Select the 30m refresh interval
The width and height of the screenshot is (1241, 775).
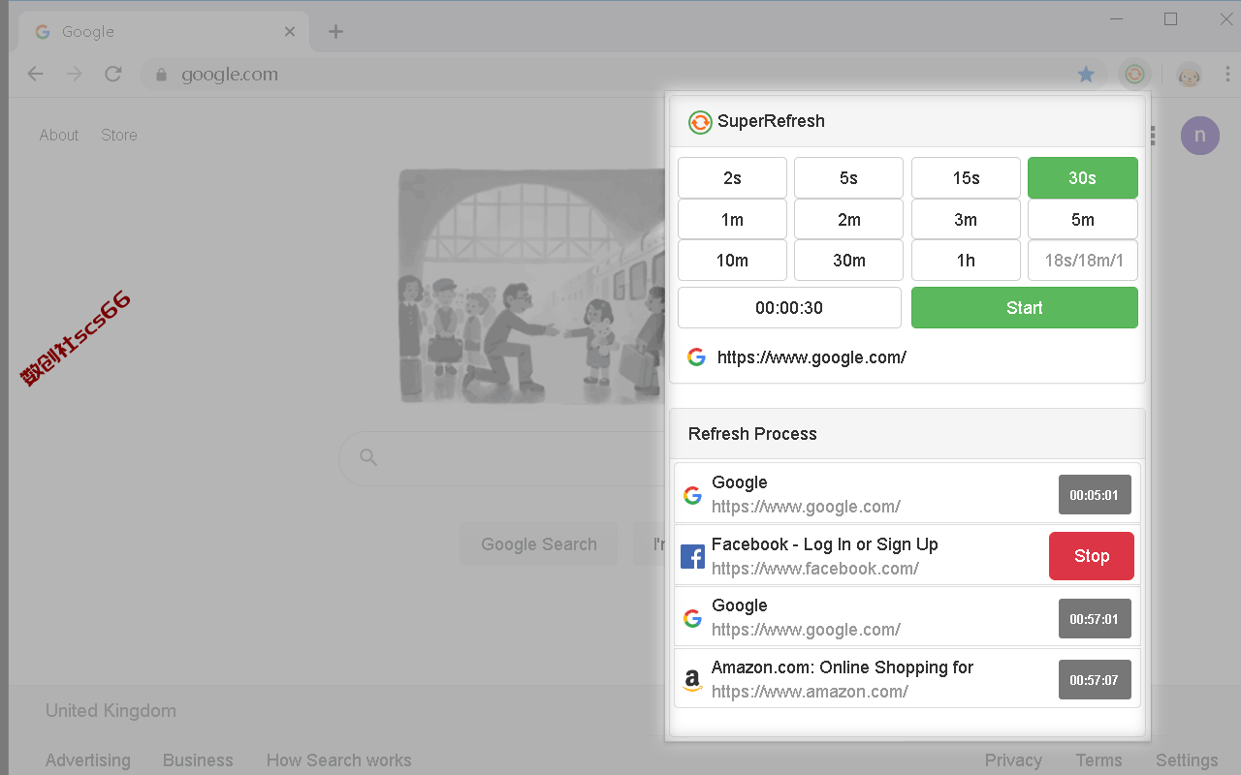click(848, 261)
